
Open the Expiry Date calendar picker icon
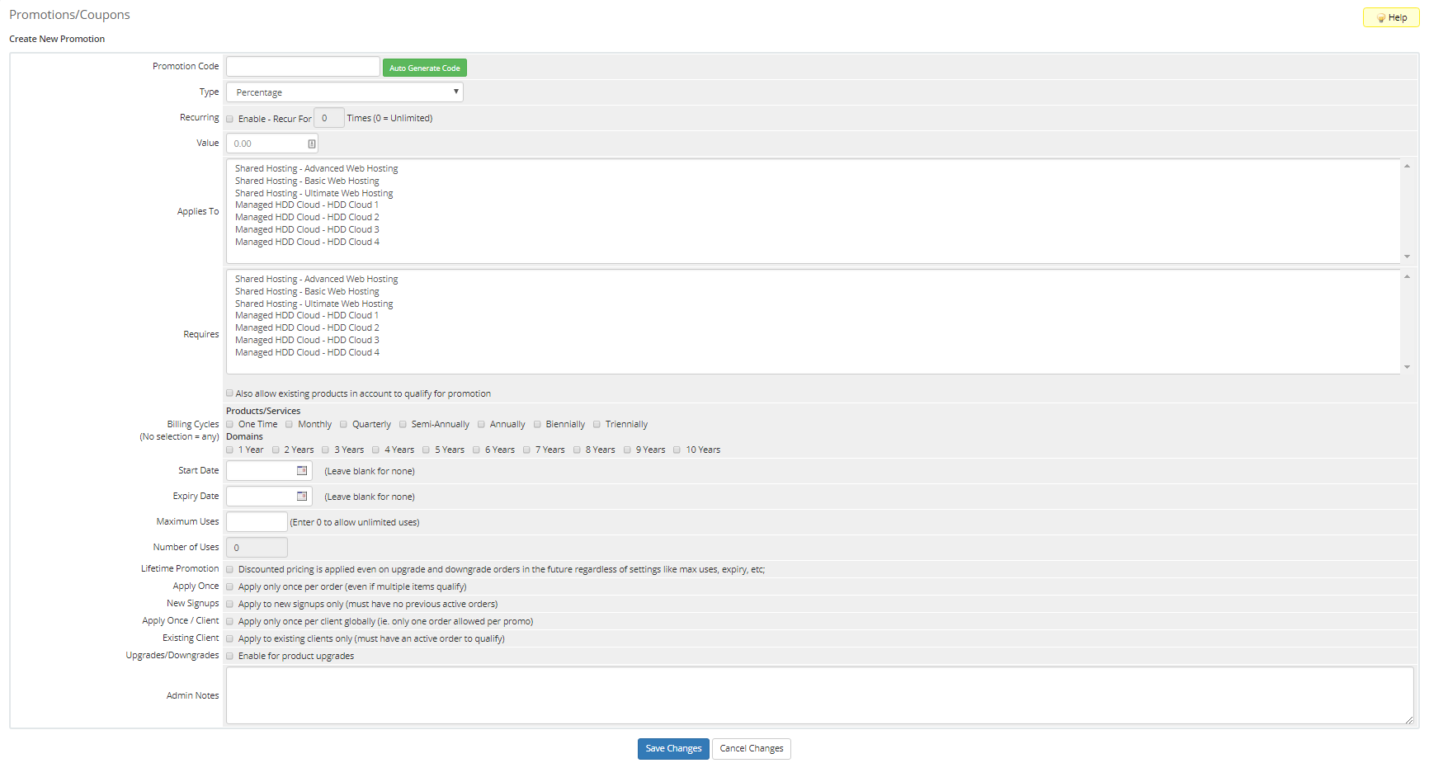302,497
